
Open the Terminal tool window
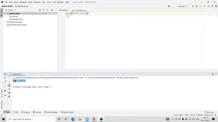37,112
